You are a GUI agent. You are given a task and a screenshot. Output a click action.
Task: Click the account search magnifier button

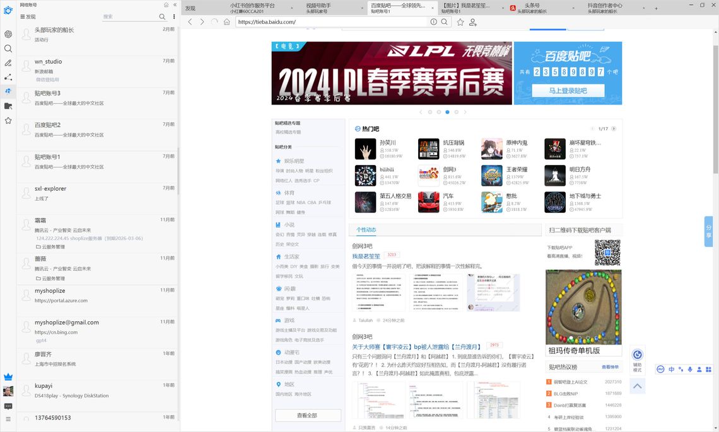tap(162, 16)
